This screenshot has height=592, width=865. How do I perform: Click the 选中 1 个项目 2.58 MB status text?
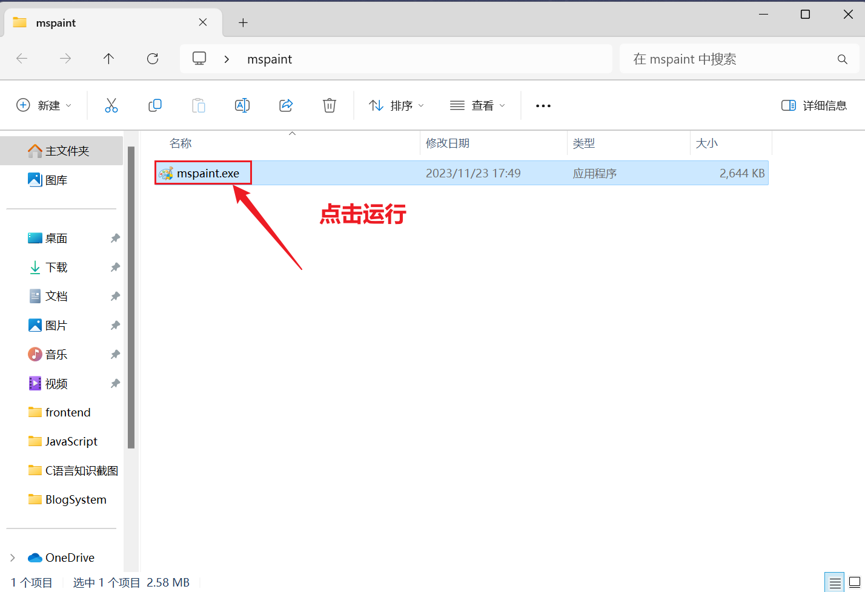tap(131, 583)
